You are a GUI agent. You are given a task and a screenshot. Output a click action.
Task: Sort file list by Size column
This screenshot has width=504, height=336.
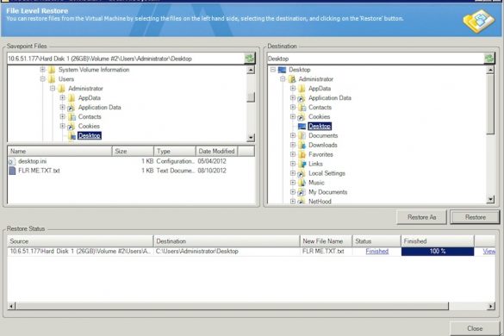[133, 151]
